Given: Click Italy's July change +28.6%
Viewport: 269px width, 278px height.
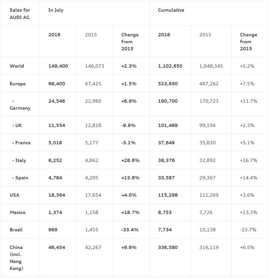Looking at the screenshot, I should pyautogui.click(x=130, y=160).
